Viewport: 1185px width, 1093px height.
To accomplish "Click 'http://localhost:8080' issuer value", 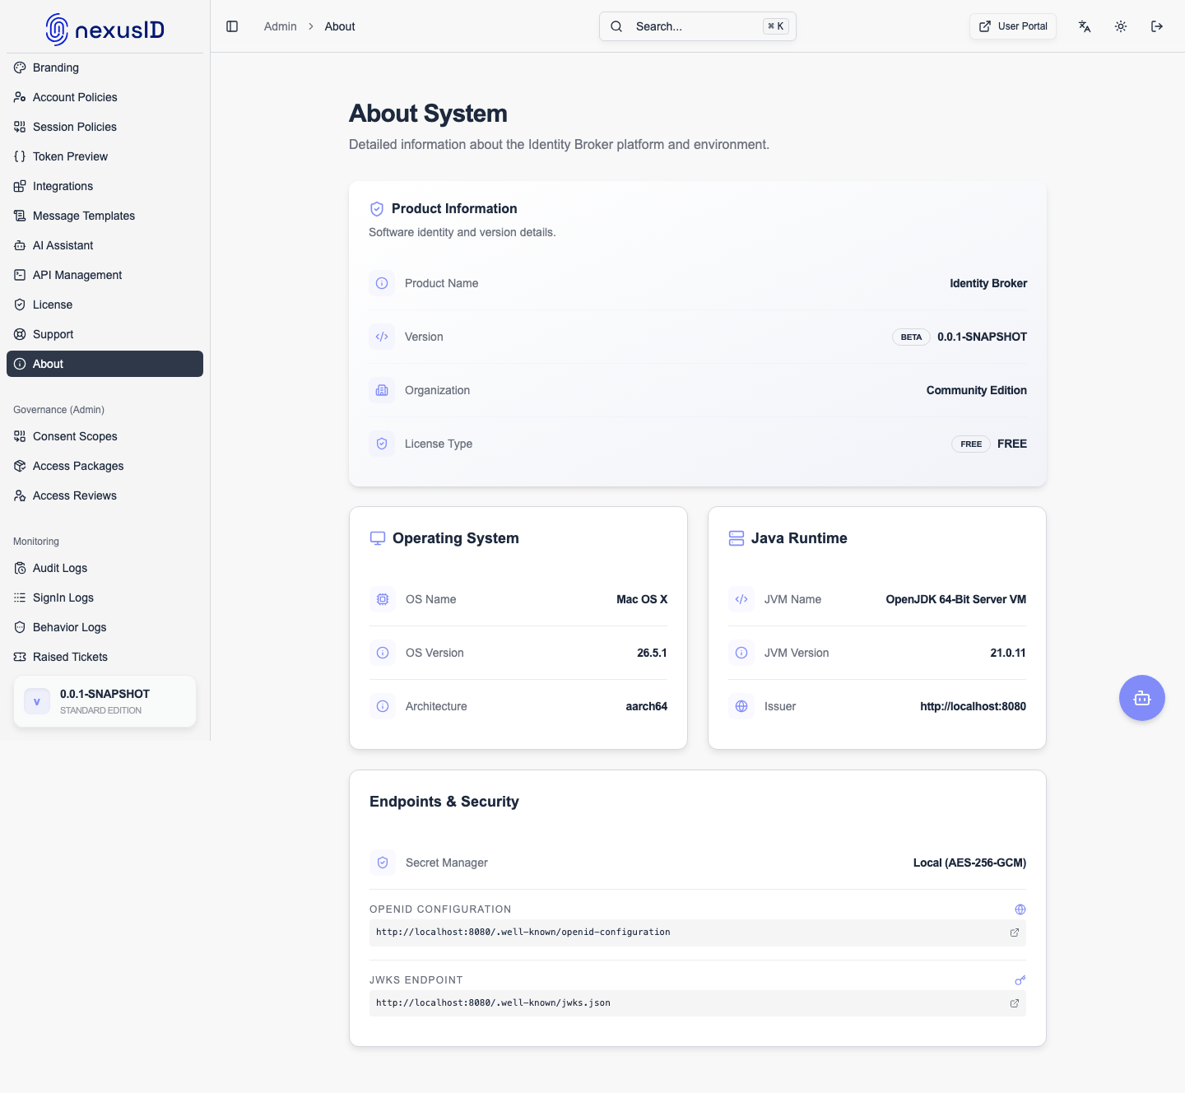I will pyautogui.click(x=974, y=706).
